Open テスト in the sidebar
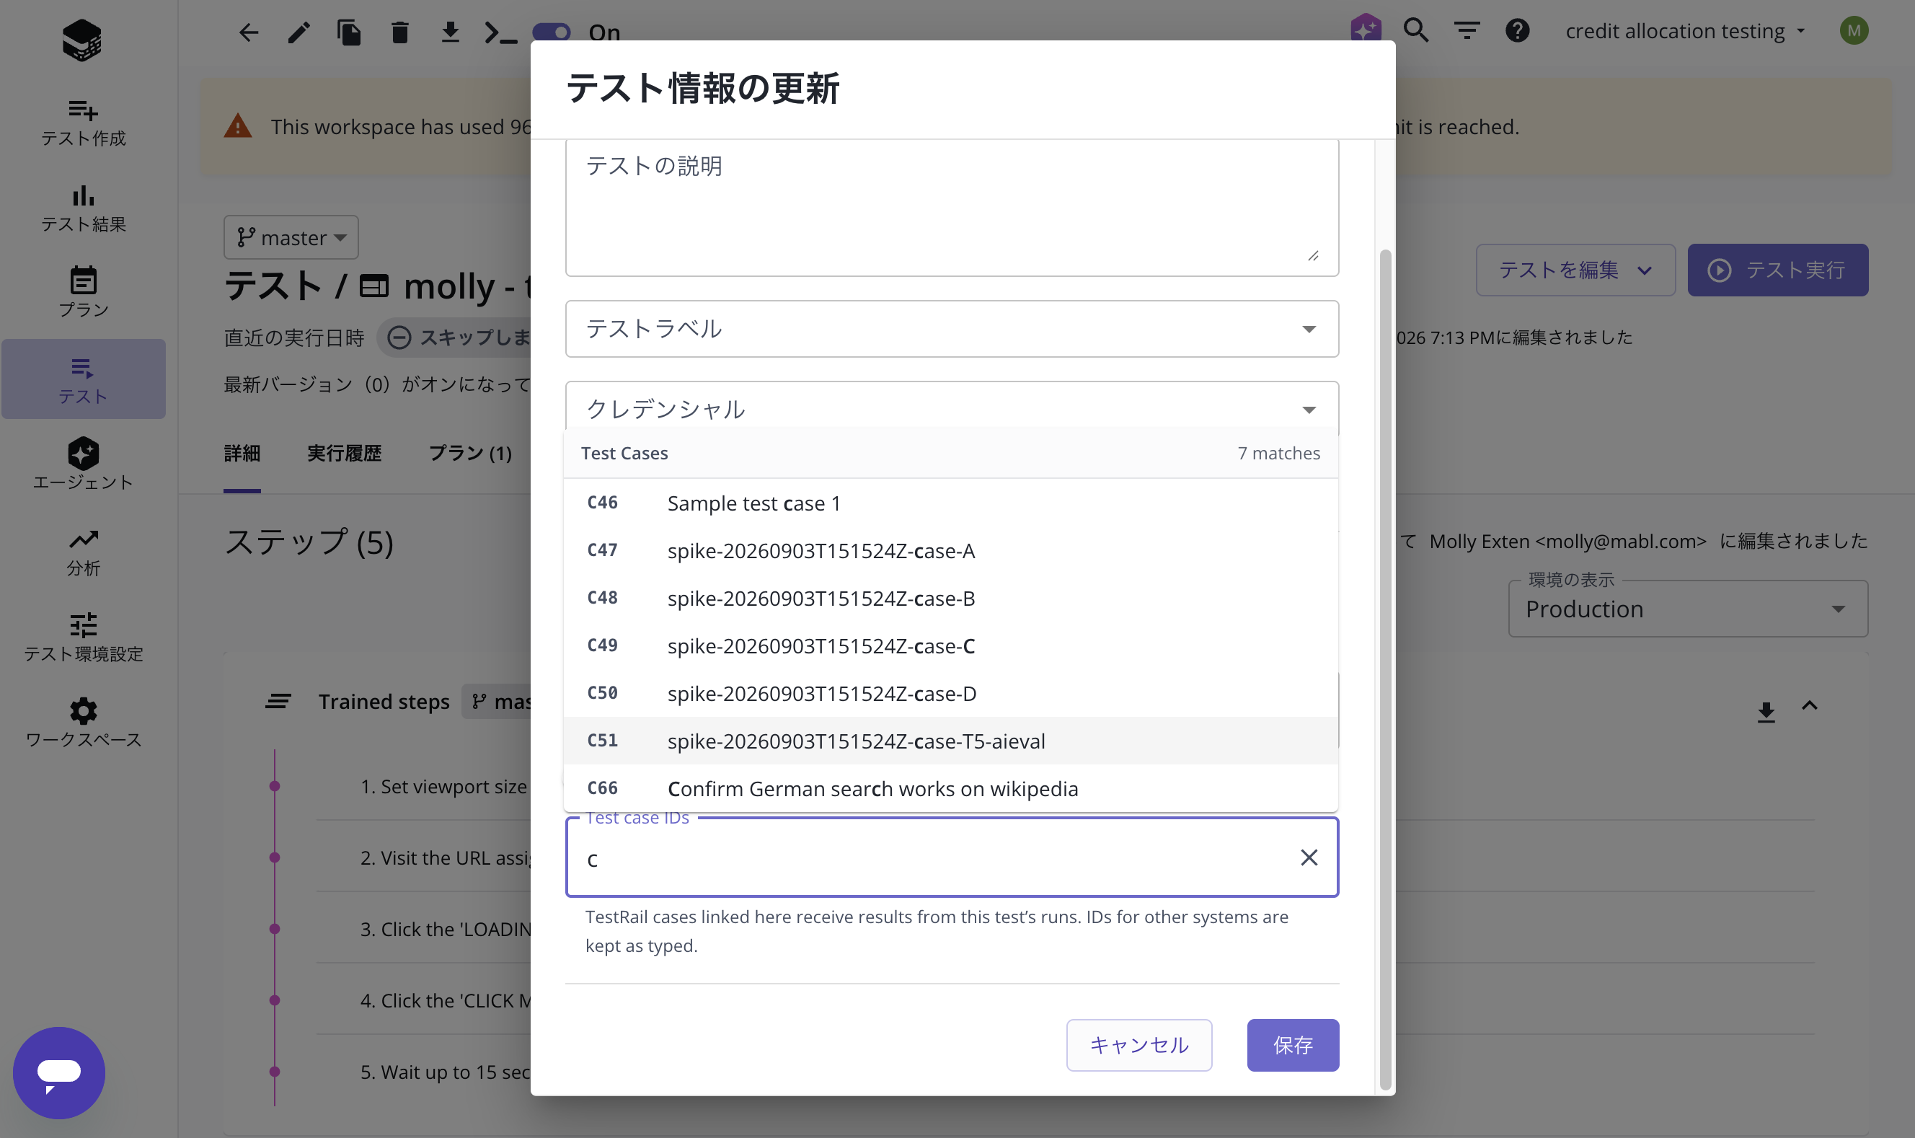This screenshot has width=1915, height=1138. 83,379
